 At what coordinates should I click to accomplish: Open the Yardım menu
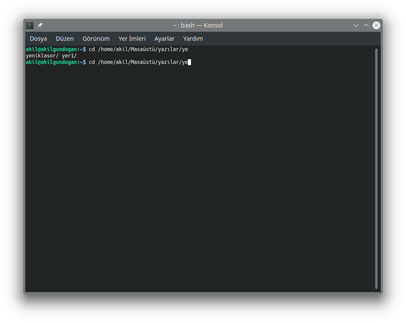point(193,39)
